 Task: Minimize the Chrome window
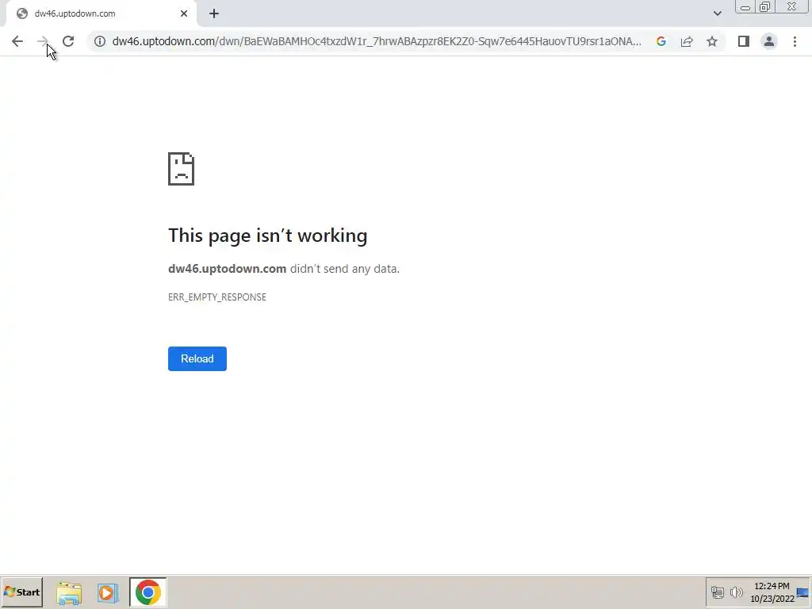745,7
